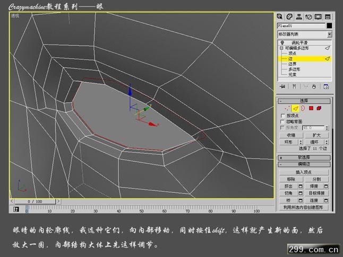The height and width of the screenshot is (257, 343).
Task: Select 可编辑多边形 in the modifier stack
Action: pos(297,48)
